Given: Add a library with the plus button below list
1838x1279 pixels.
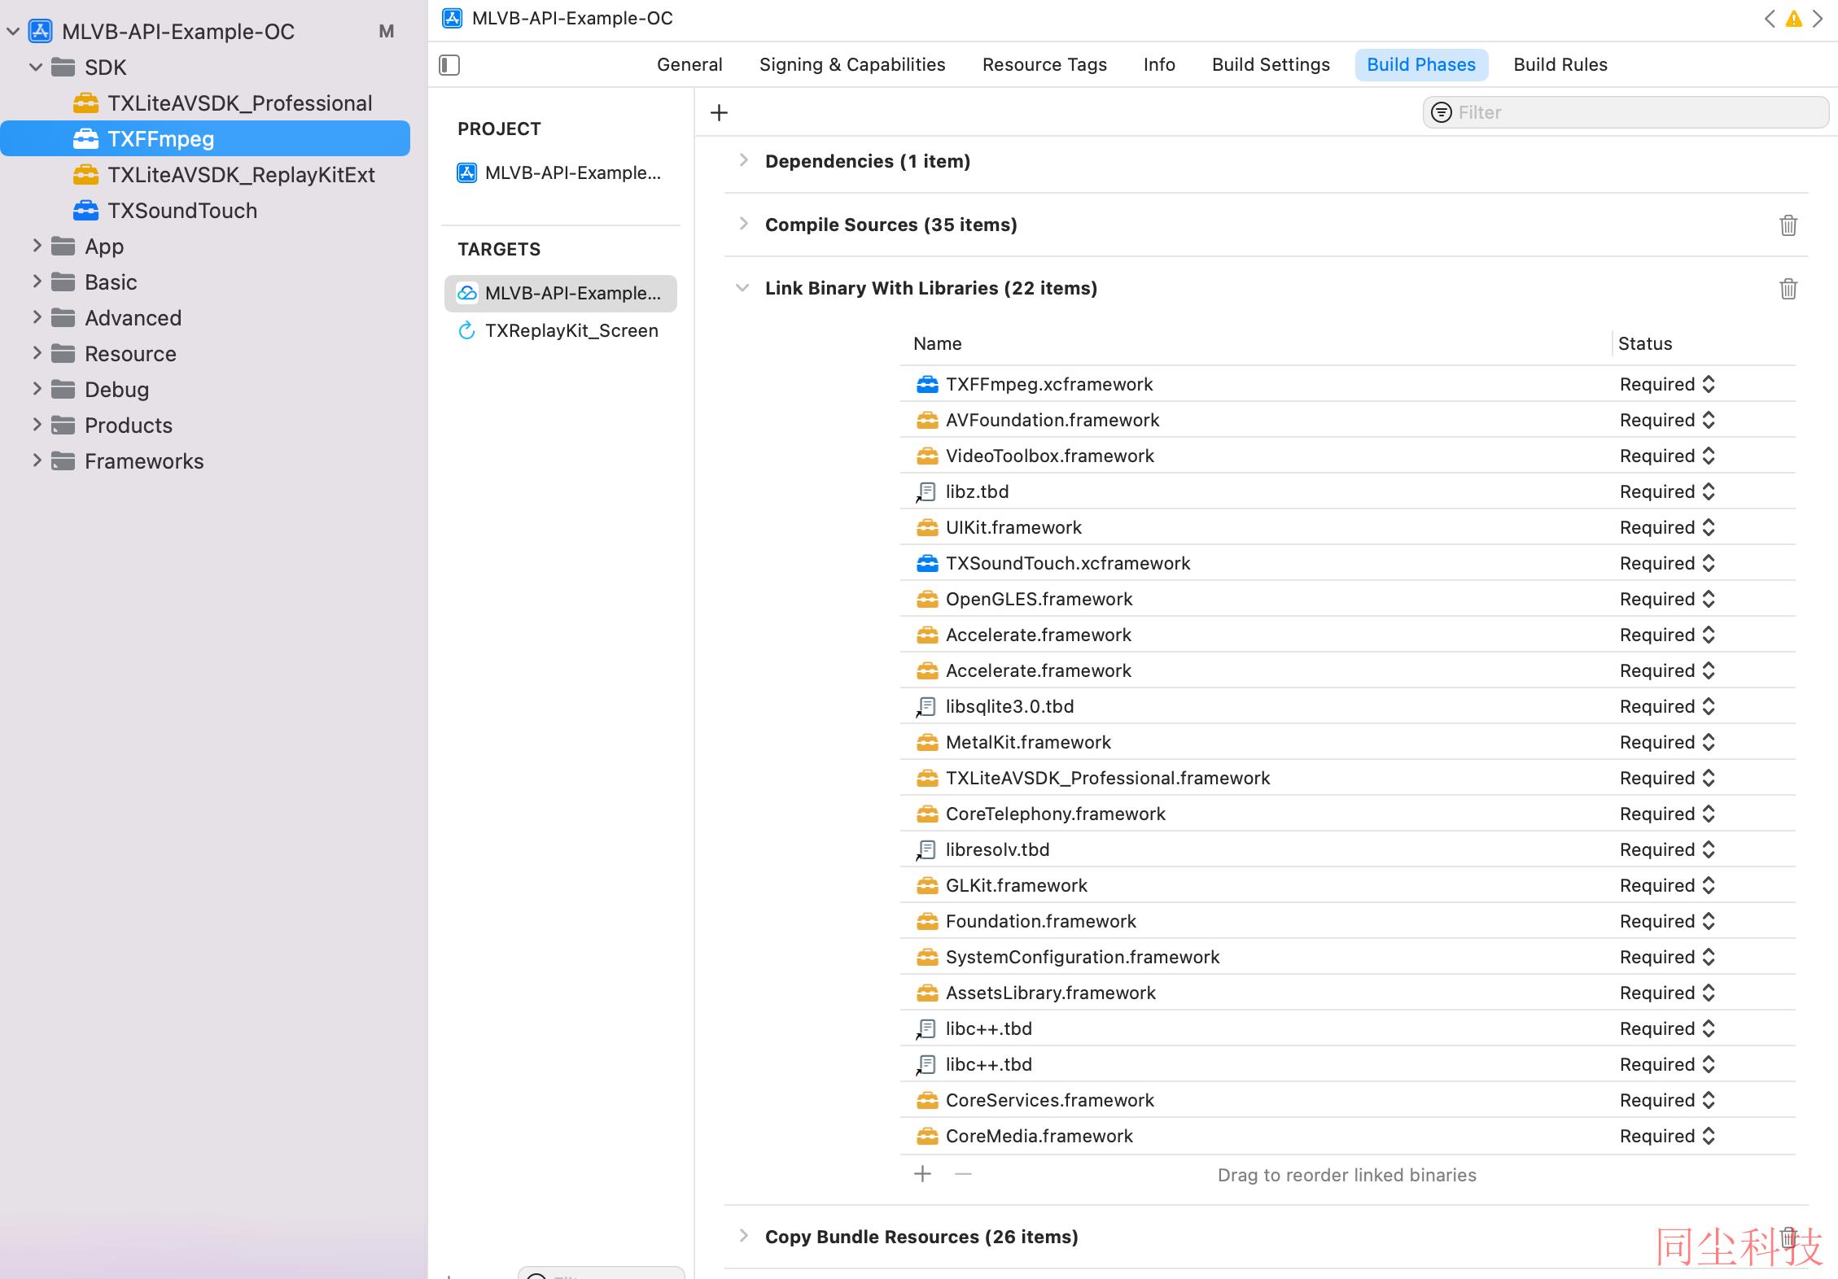Looking at the screenshot, I should tap(922, 1174).
